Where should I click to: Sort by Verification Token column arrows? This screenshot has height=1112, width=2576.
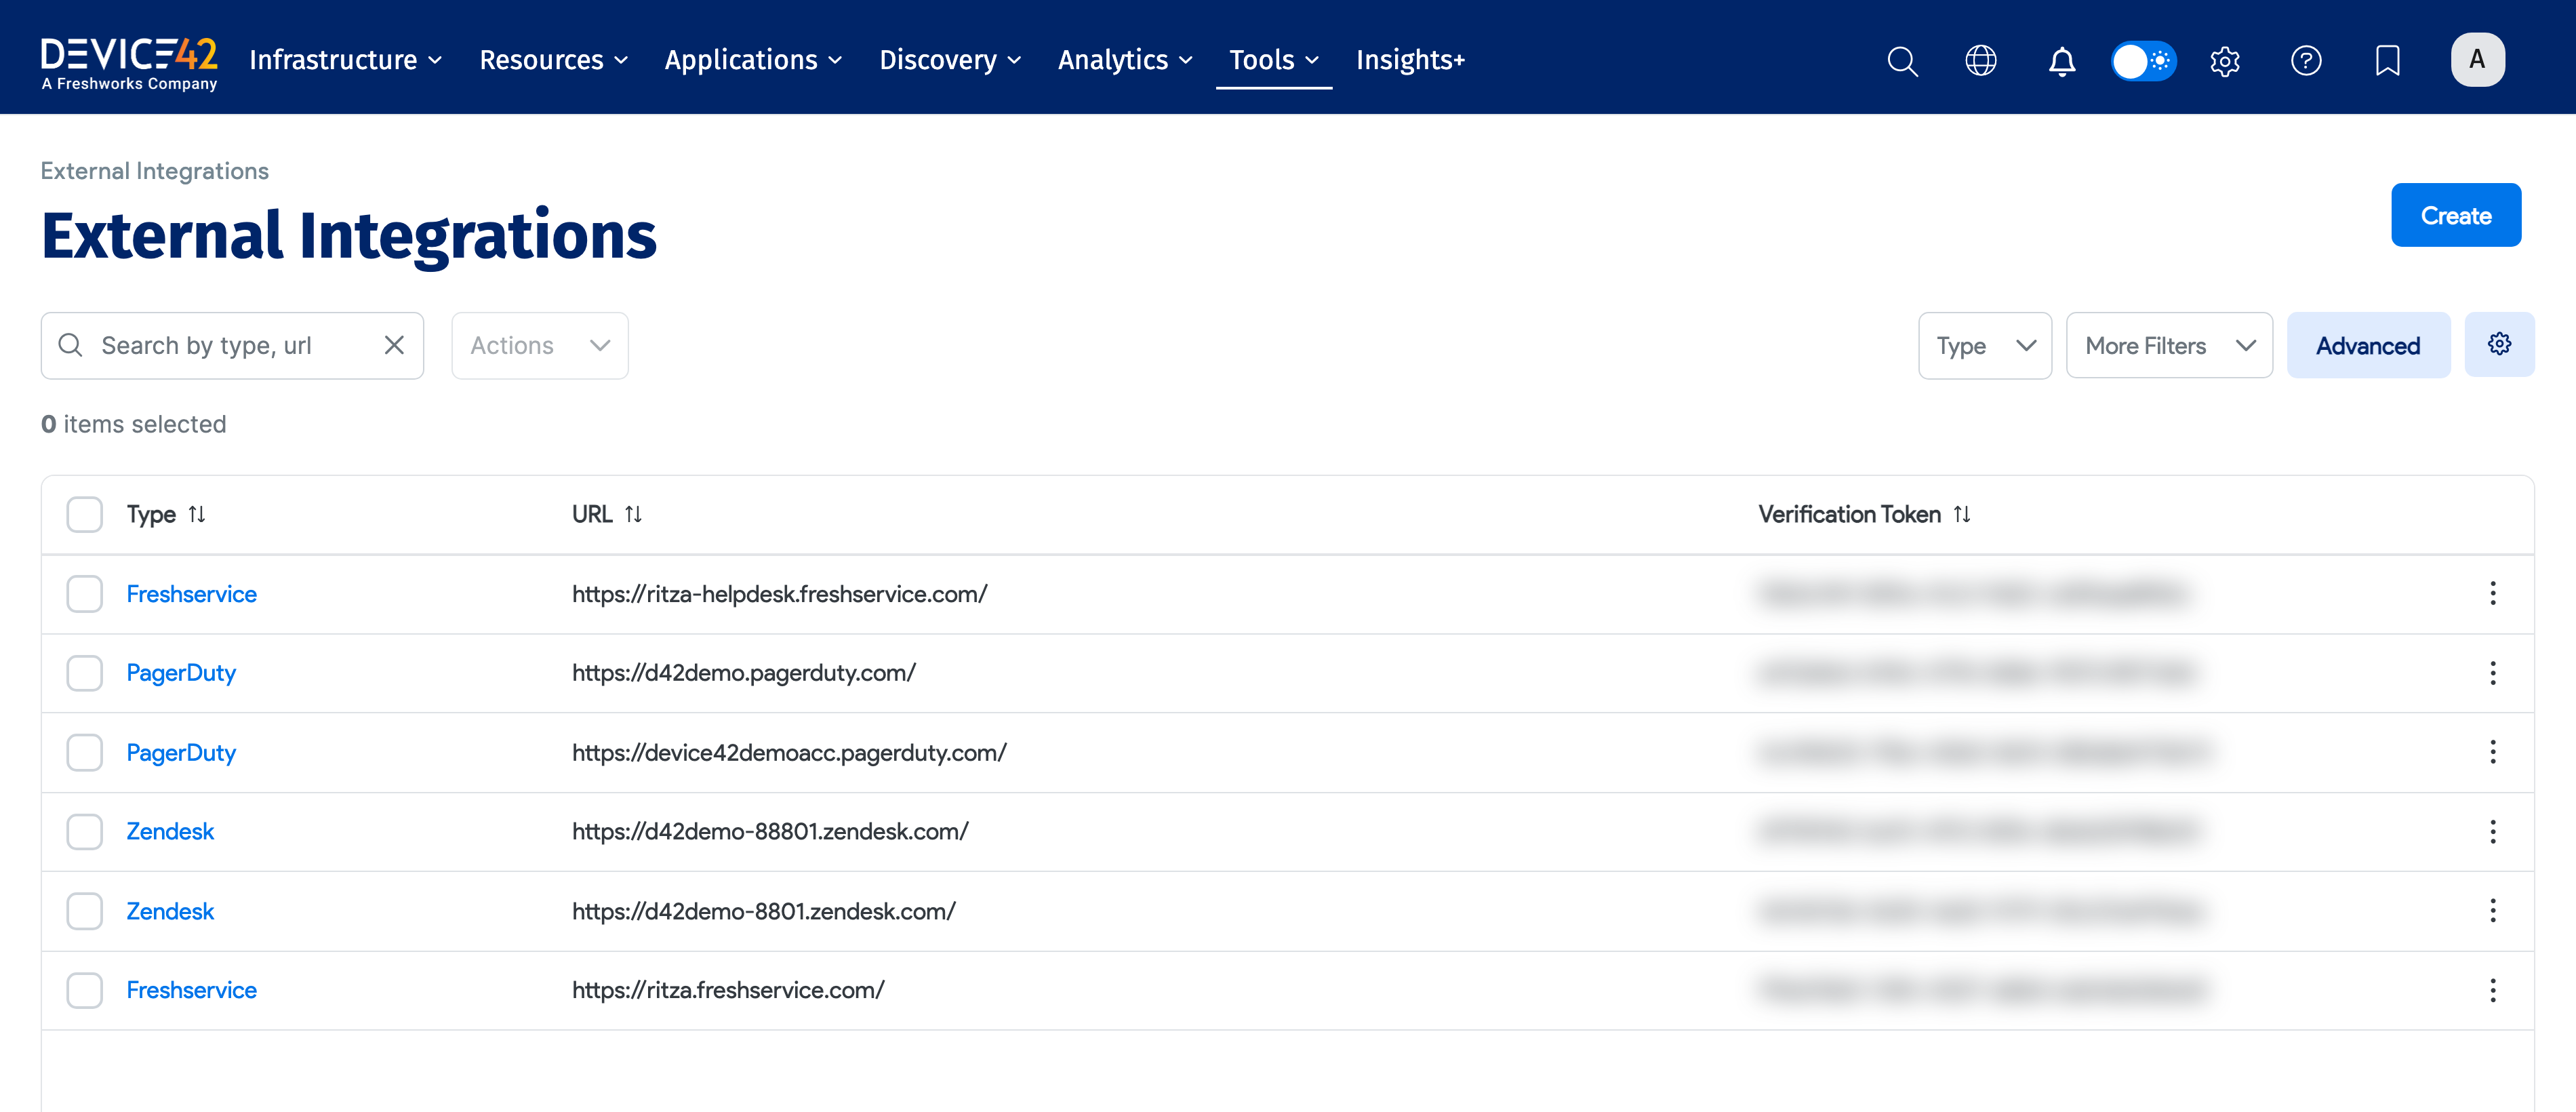(1961, 514)
